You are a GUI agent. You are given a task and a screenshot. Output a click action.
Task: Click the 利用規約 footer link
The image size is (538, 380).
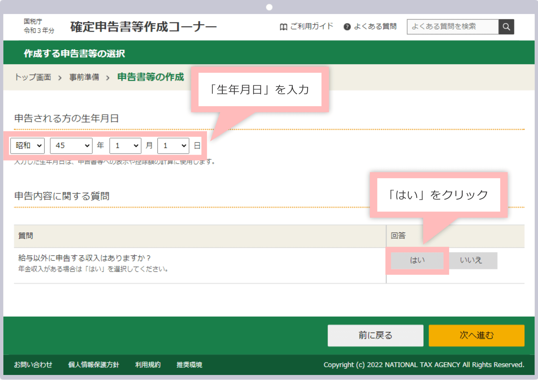point(148,365)
